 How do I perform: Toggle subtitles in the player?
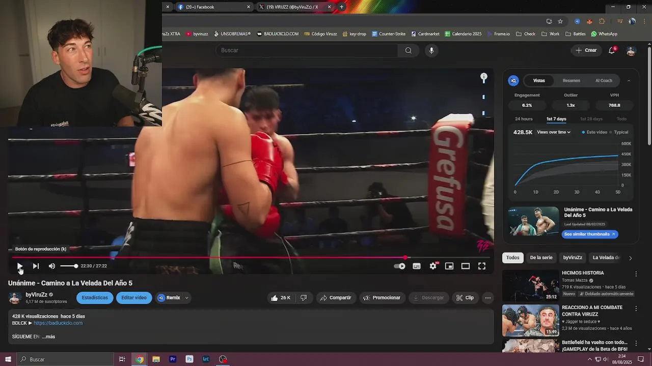pos(417,266)
